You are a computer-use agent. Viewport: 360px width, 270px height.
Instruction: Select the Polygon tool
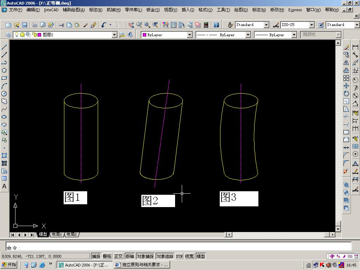point(4,70)
